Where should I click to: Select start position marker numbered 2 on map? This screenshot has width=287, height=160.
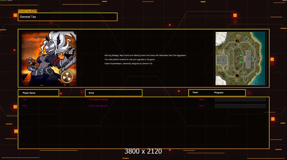[237, 41]
